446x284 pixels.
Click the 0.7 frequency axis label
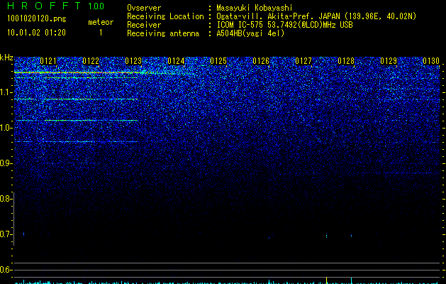coord(5,234)
